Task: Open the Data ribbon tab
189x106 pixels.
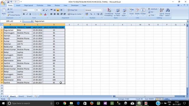Action: coord(49,5)
